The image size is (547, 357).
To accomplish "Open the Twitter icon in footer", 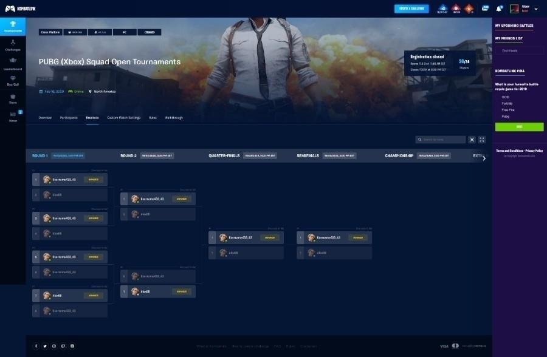I will 45,346.
